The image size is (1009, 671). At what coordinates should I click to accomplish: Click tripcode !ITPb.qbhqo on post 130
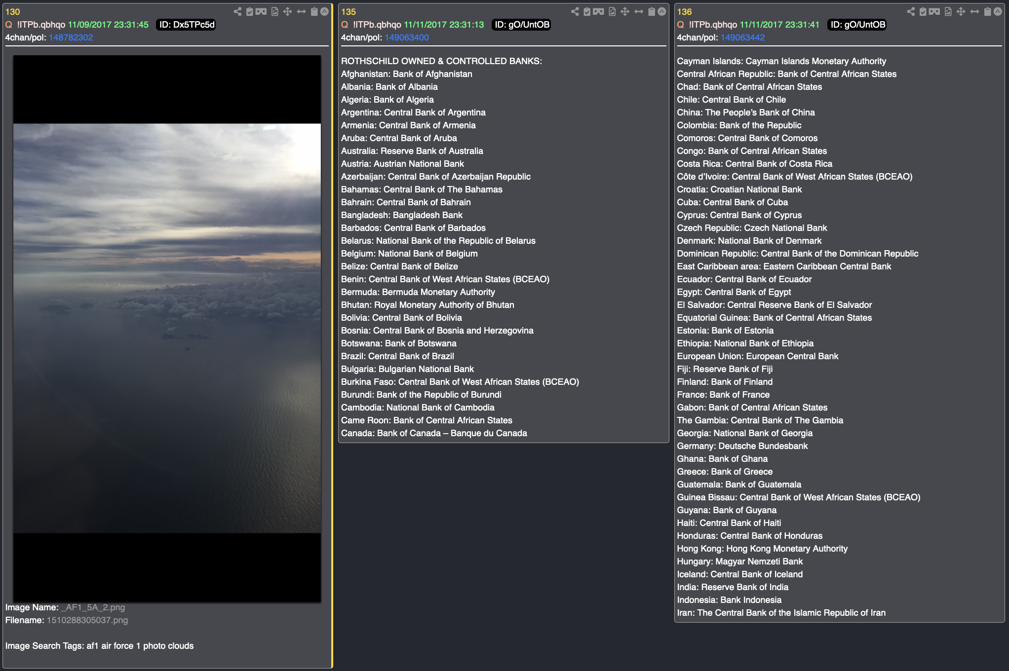(41, 25)
